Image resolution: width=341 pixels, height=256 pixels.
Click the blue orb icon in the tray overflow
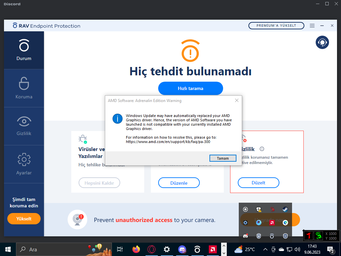click(258, 222)
